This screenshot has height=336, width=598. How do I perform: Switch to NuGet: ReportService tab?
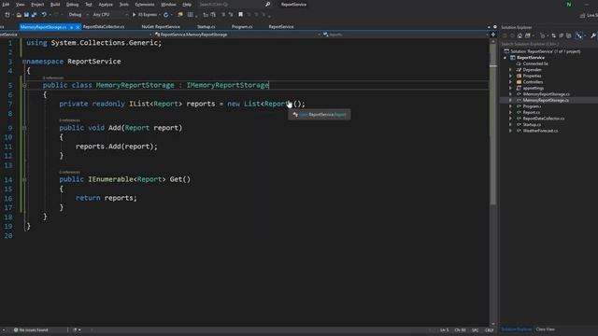tap(161, 27)
